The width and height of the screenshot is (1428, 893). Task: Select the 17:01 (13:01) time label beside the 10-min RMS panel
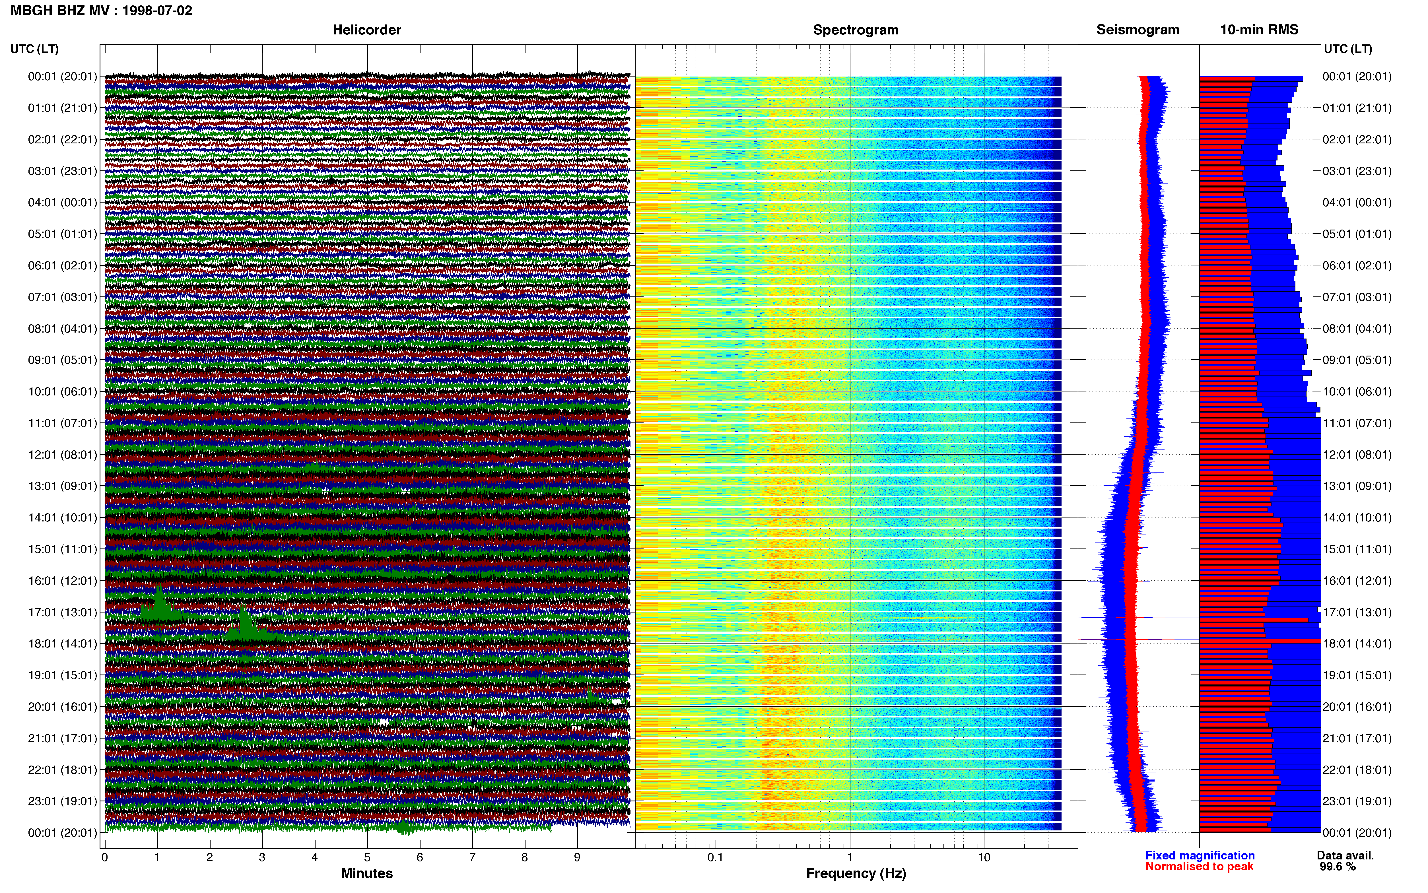[1357, 612]
